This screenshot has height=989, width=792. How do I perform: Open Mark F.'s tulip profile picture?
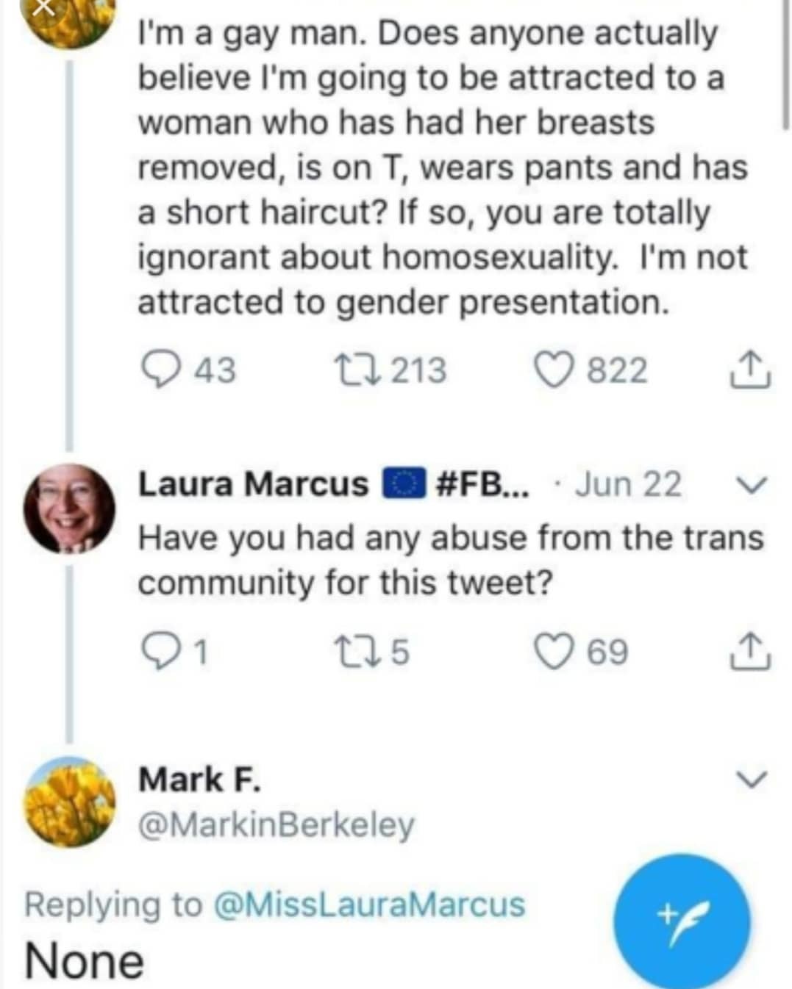click(x=69, y=802)
